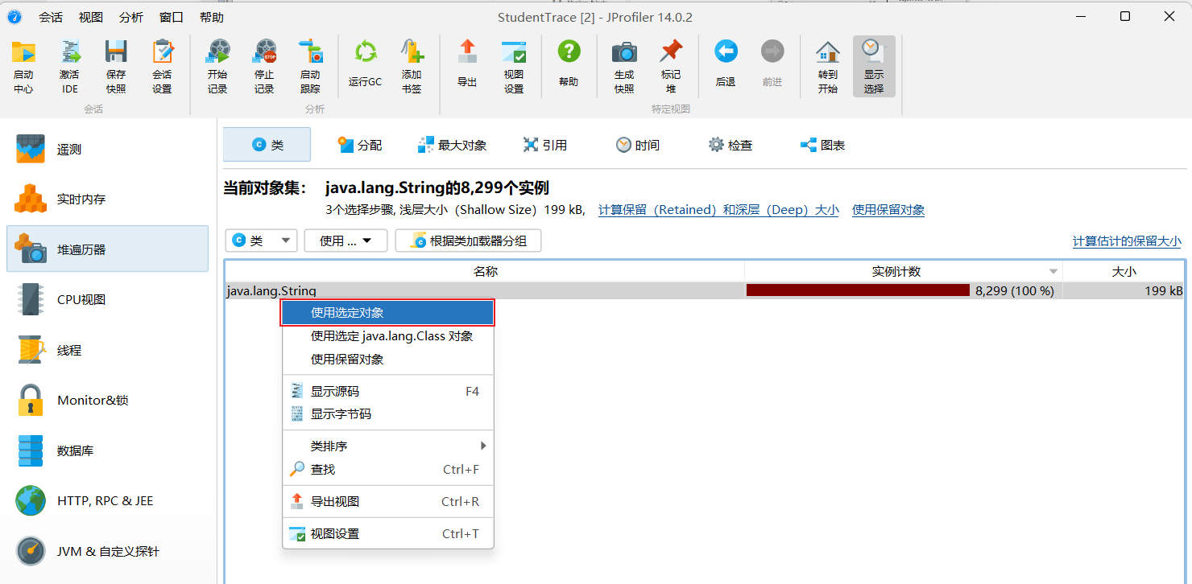The width and height of the screenshot is (1192, 584).
Task: Select CPU视图 in the left sidebar
Action: pyautogui.click(x=81, y=299)
